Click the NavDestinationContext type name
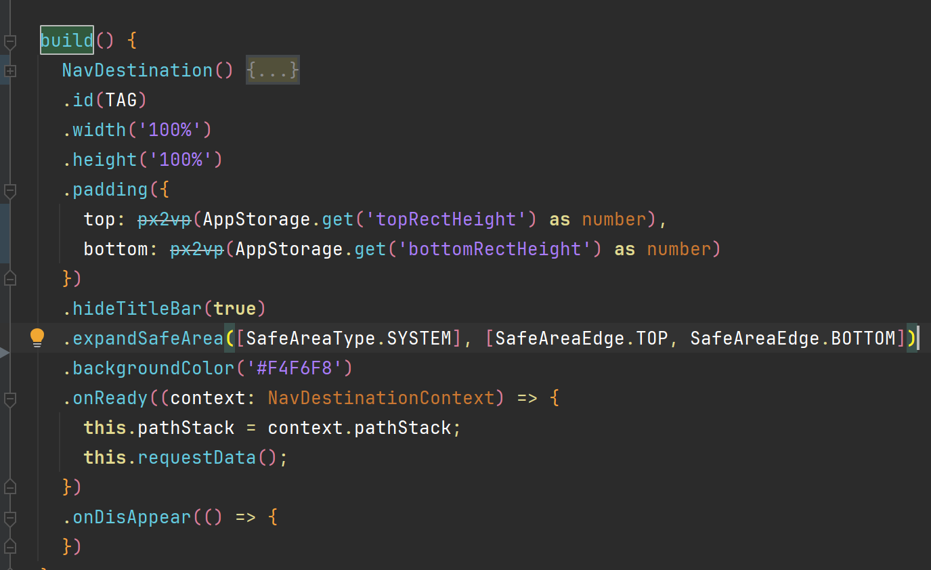The height and width of the screenshot is (570, 931). click(x=381, y=398)
